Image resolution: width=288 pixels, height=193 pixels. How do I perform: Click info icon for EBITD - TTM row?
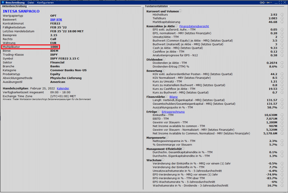coord(282,119)
